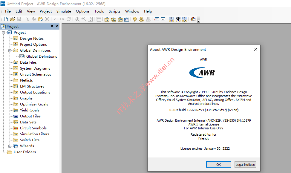291x173 pixels.
Task: Close the About AWR Design Environment dialog
Action: [255, 49]
